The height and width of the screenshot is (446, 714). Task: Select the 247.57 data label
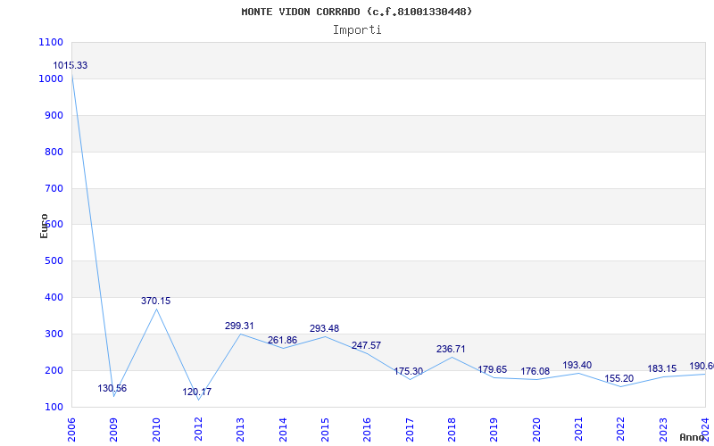(x=366, y=345)
